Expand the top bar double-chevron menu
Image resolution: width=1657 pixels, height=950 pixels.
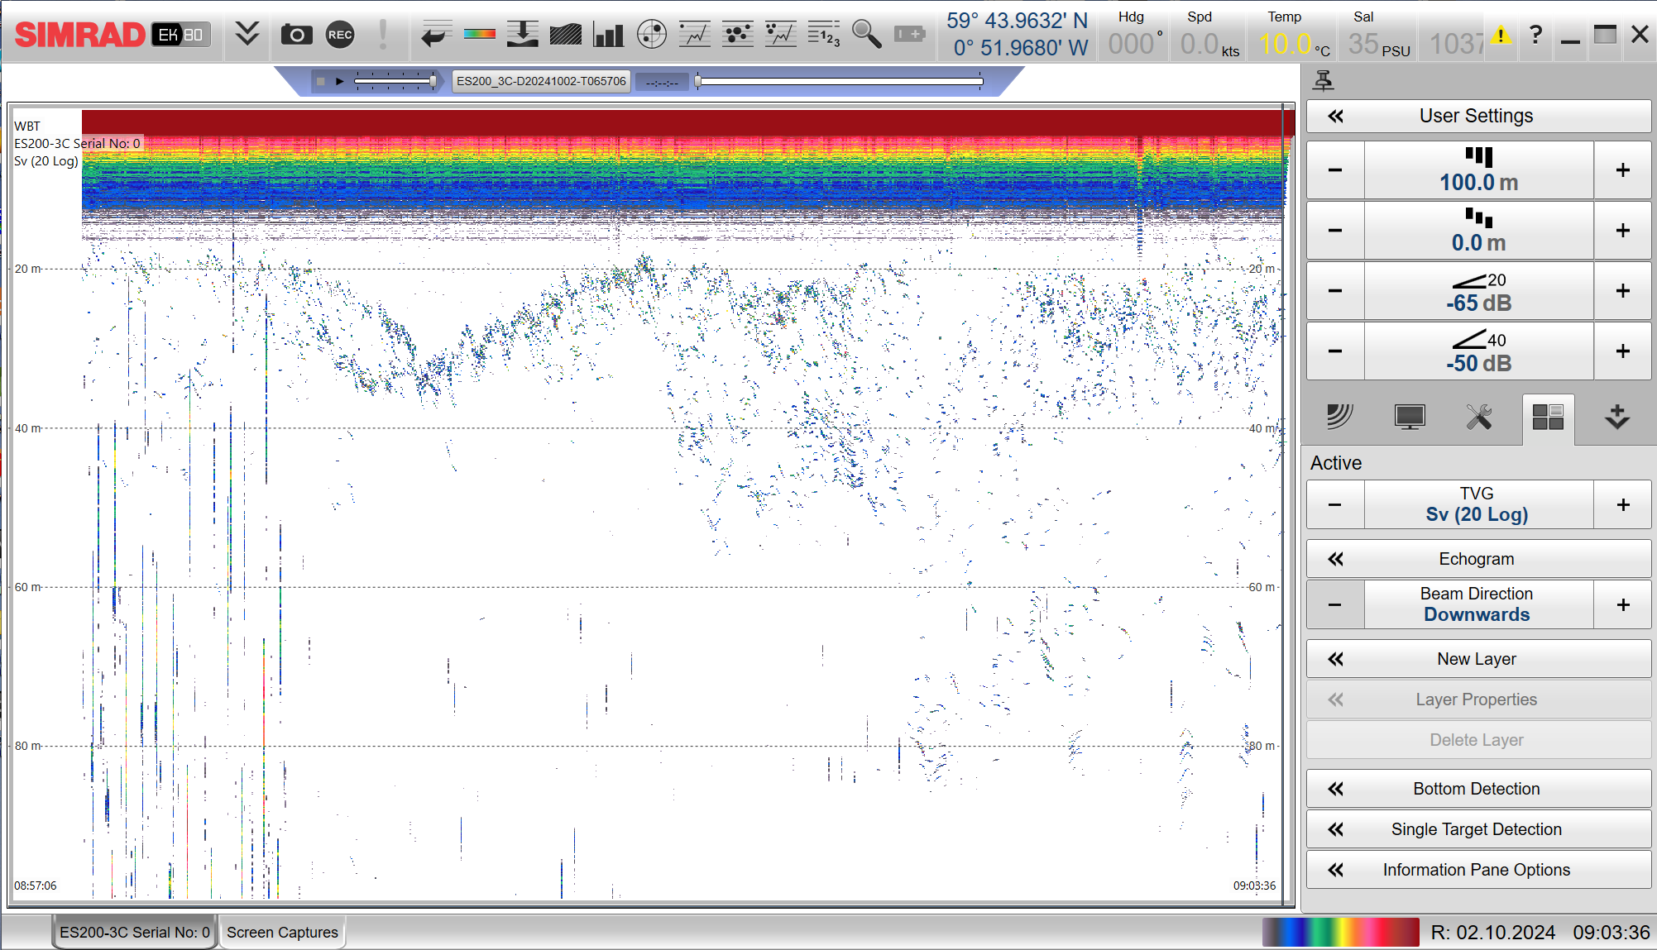[x=247, y=35]
